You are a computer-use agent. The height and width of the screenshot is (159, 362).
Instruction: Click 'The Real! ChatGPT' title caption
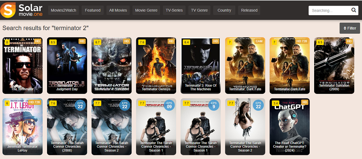(x=290, y=147)
